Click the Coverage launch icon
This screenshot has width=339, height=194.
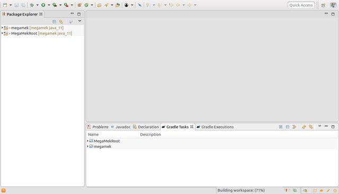(55, 5)
